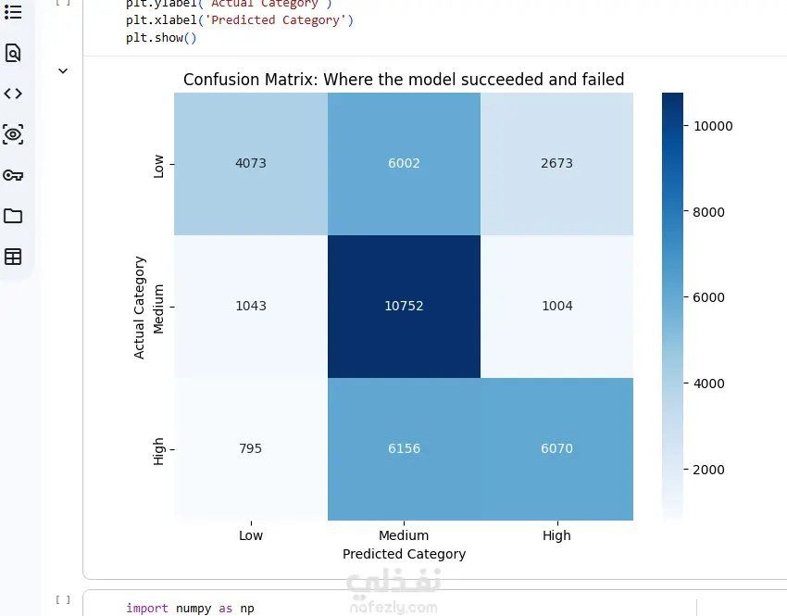Image resolution: width=787 pixels, height=616 pixels.
Task: Open the Variables inspector eye icon
Action: (x=13, y=134)
